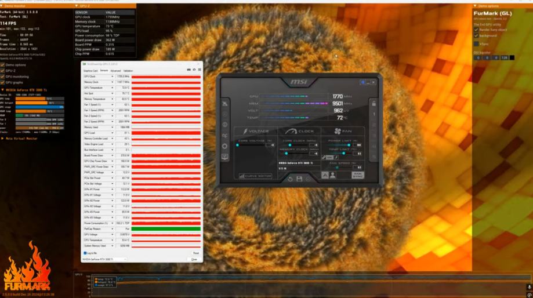Toggle FurMark 'GPU monitoring' checkbox
The image size is (533, 298).
click(2, 77)
